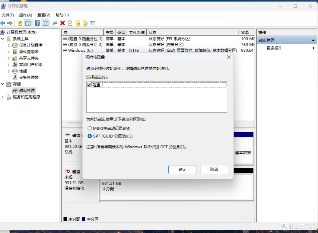Expand the 任务计划程序 node

[x=9, y=45]
